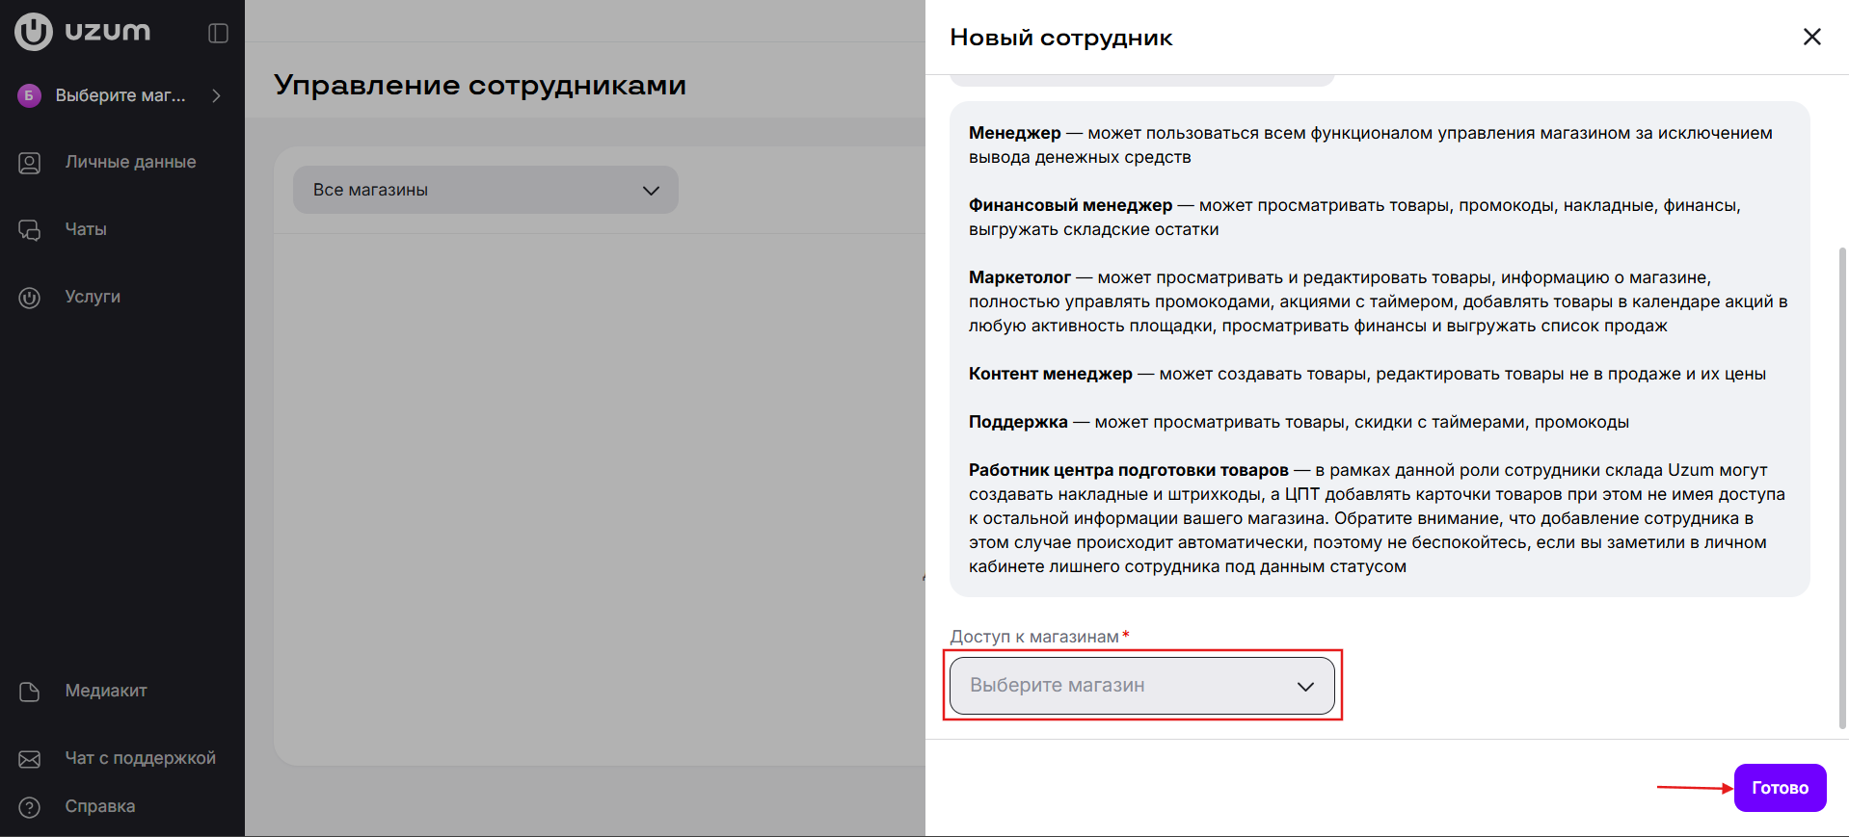
Task: Open the Все магазины dropdown
Action: pos(486,190)
